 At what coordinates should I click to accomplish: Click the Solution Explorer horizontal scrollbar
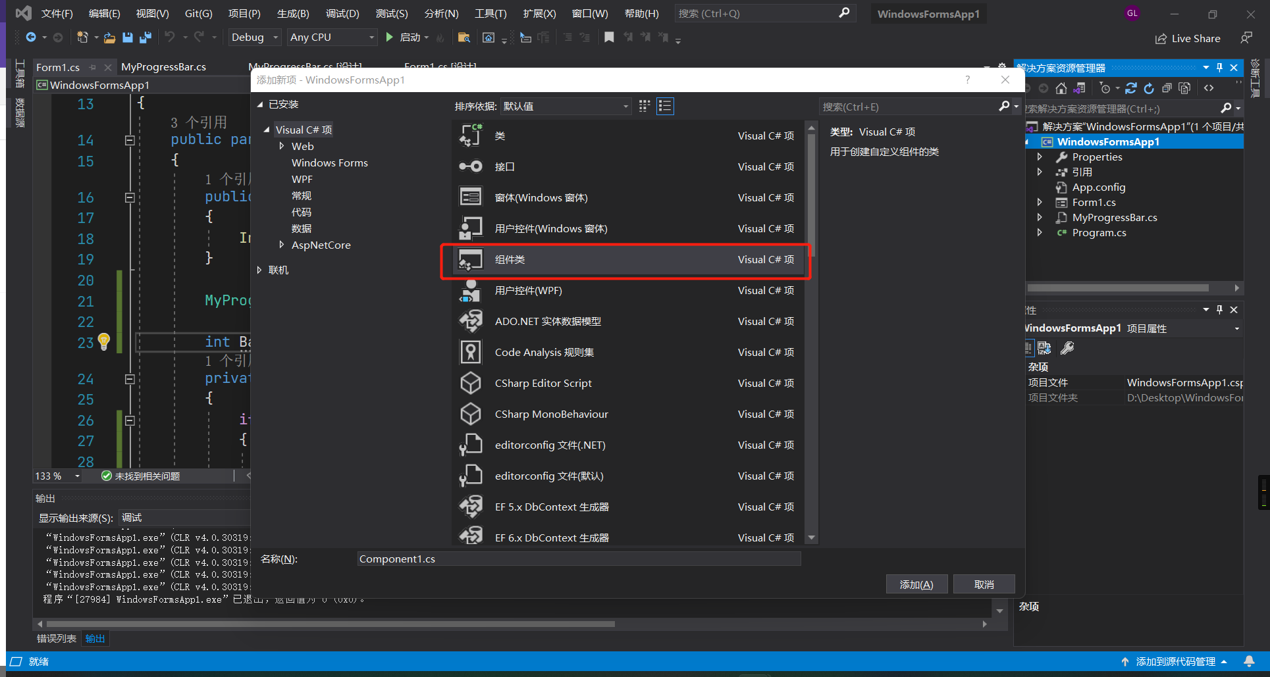(1118, 288)
